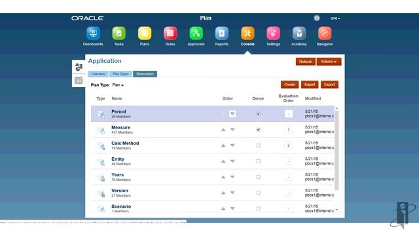Open the Period dimension link
The image size is (419, 236).
tap(118, 111)
